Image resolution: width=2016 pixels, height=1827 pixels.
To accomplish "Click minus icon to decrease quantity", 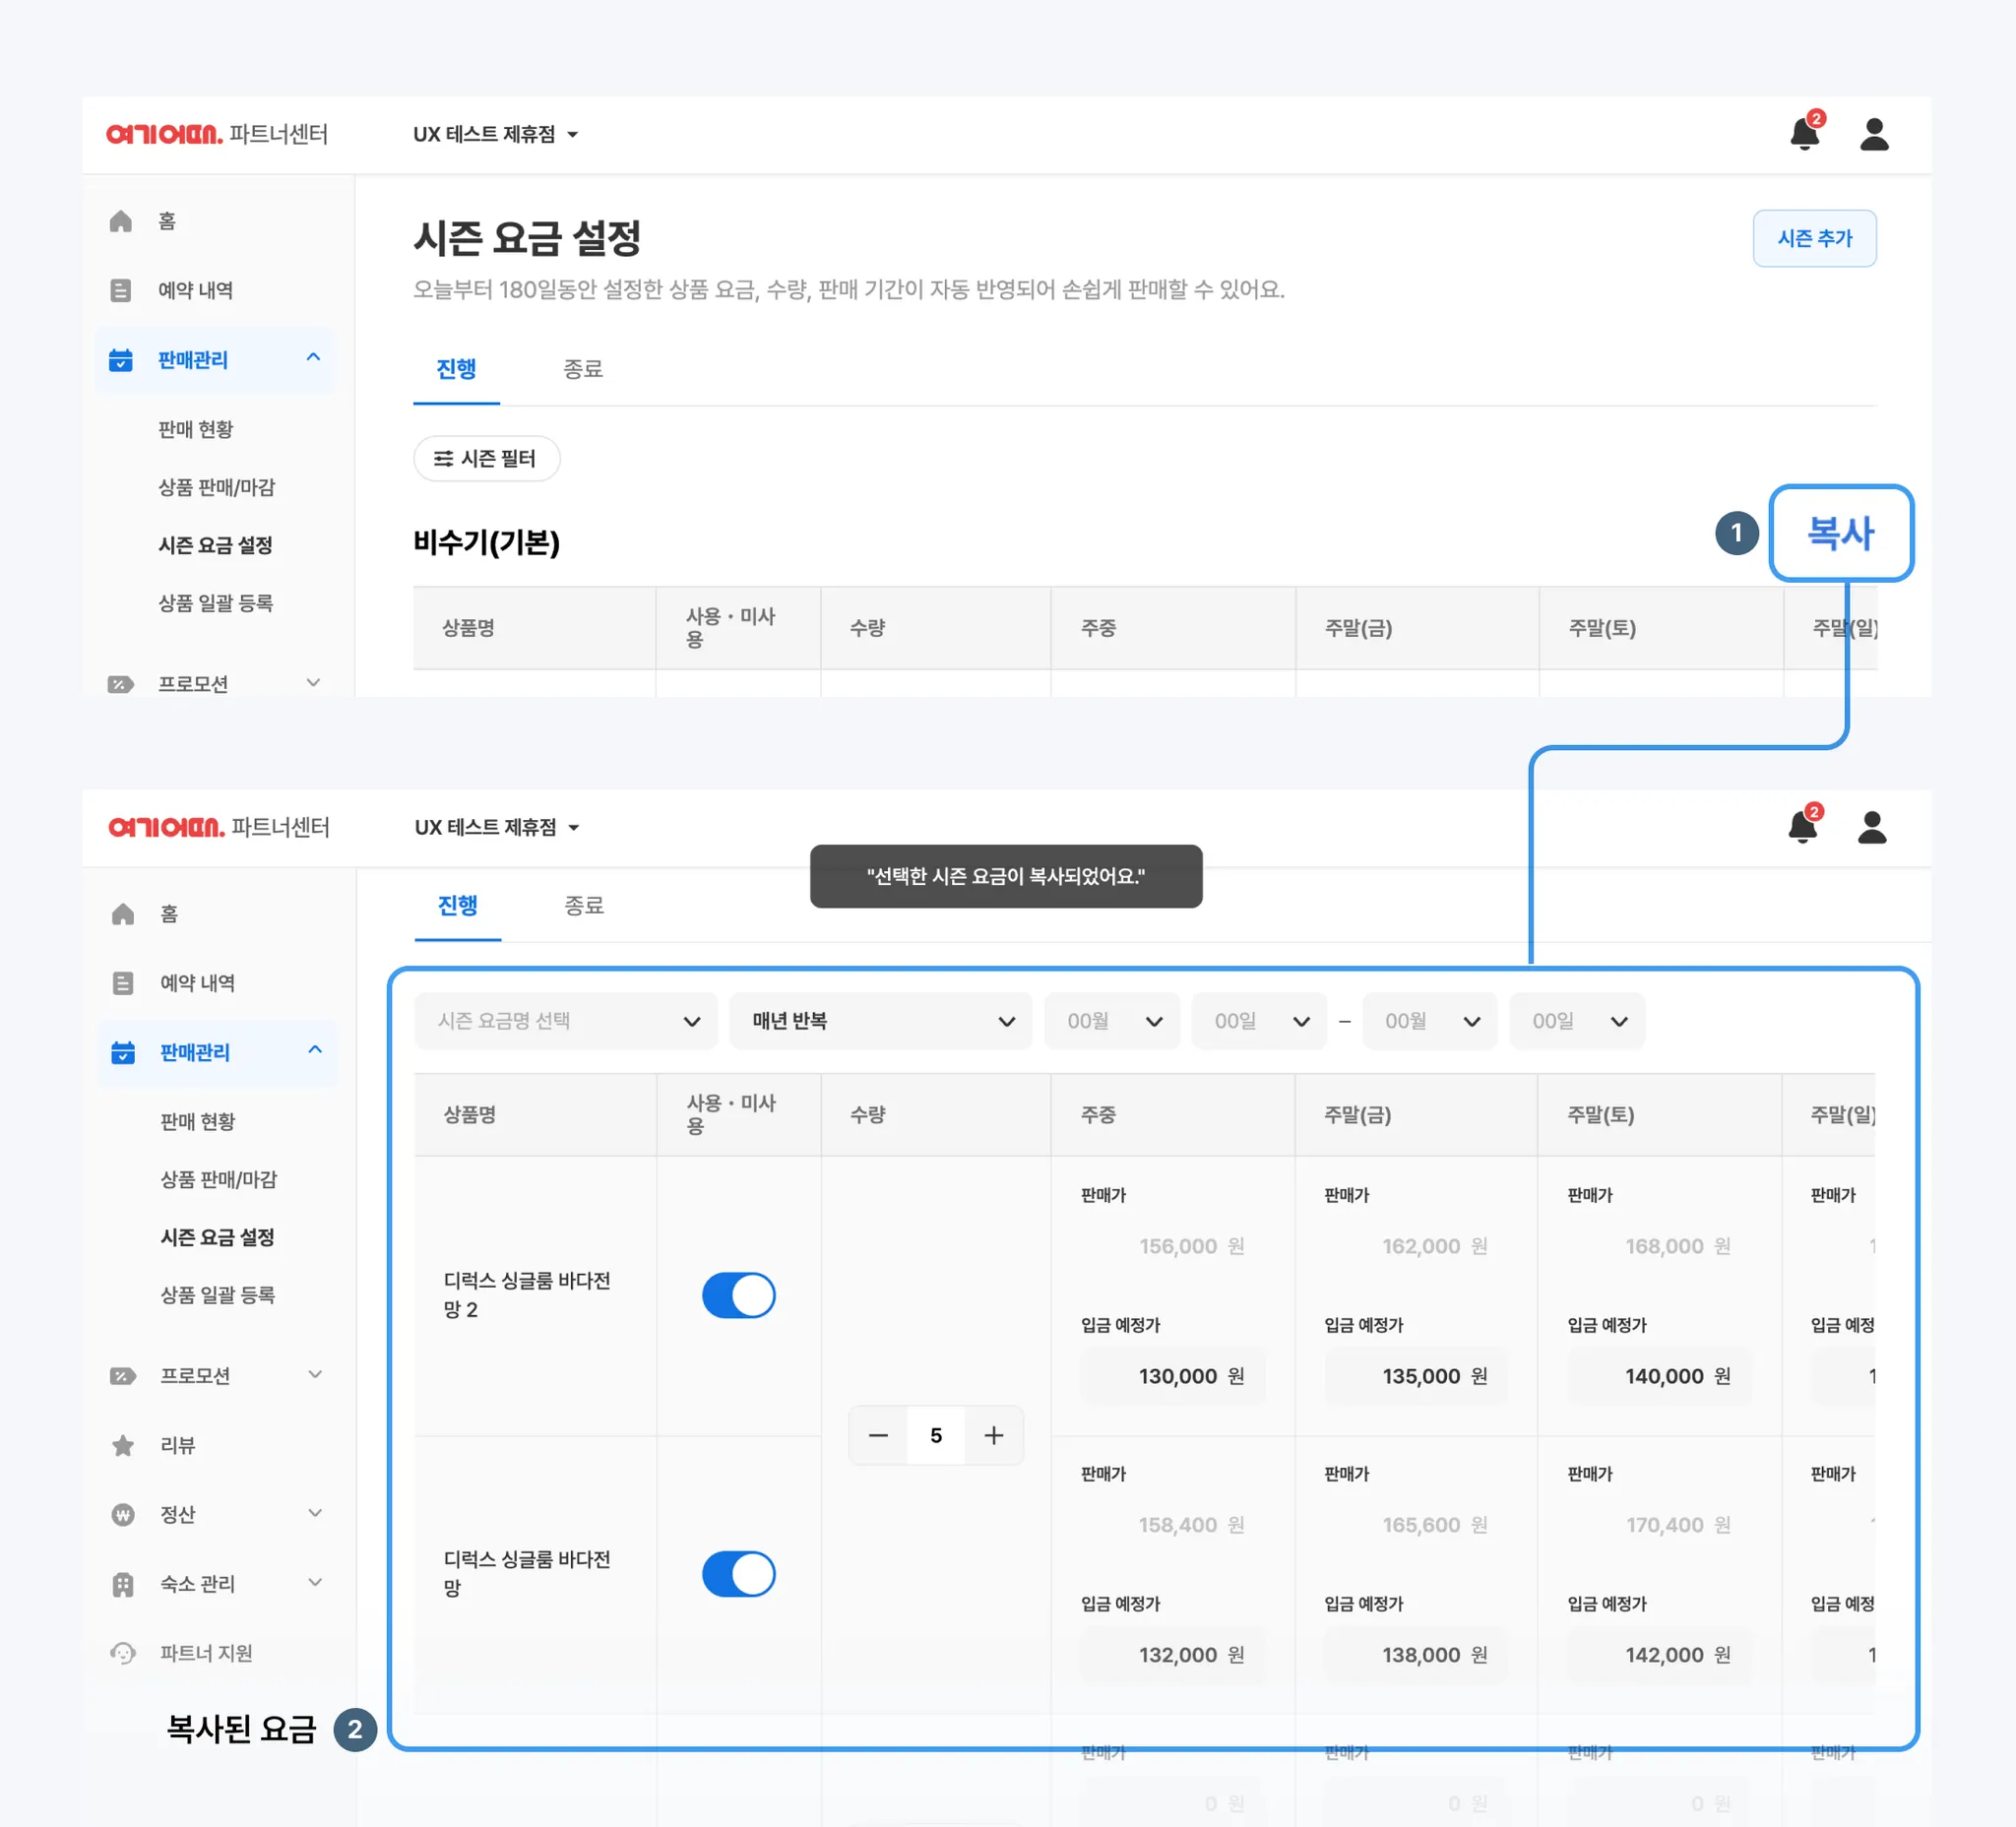I will pyautogui.click(x=878, y=1435).
